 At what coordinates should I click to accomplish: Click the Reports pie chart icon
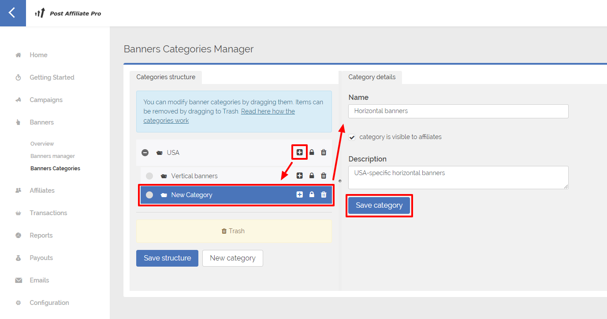pos(18,235)
